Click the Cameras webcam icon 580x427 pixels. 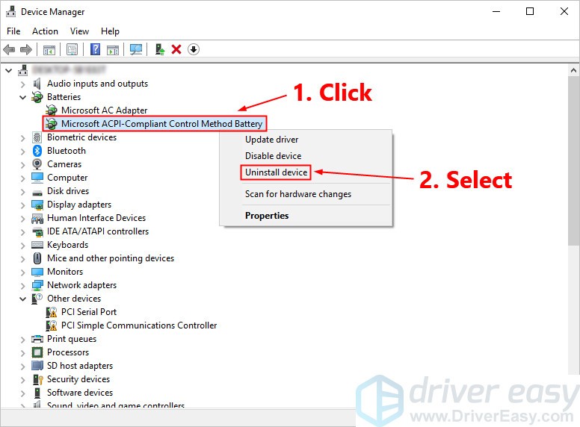pos(37,164)
